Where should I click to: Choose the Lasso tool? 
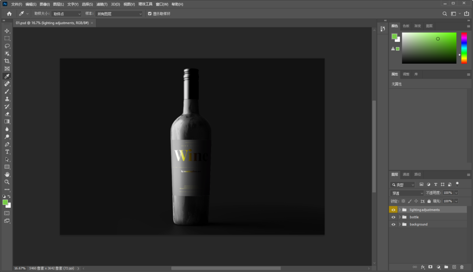7,46
